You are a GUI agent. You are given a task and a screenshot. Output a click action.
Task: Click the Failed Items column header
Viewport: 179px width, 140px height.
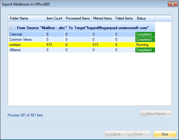tap(125, 18)
